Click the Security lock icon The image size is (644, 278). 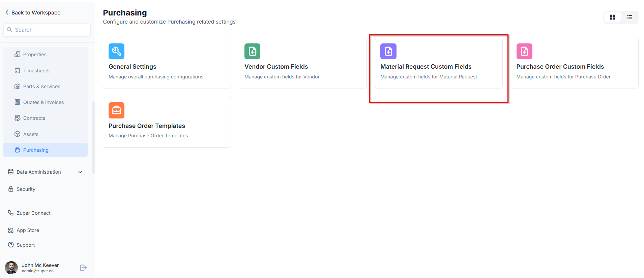[11, 189]
